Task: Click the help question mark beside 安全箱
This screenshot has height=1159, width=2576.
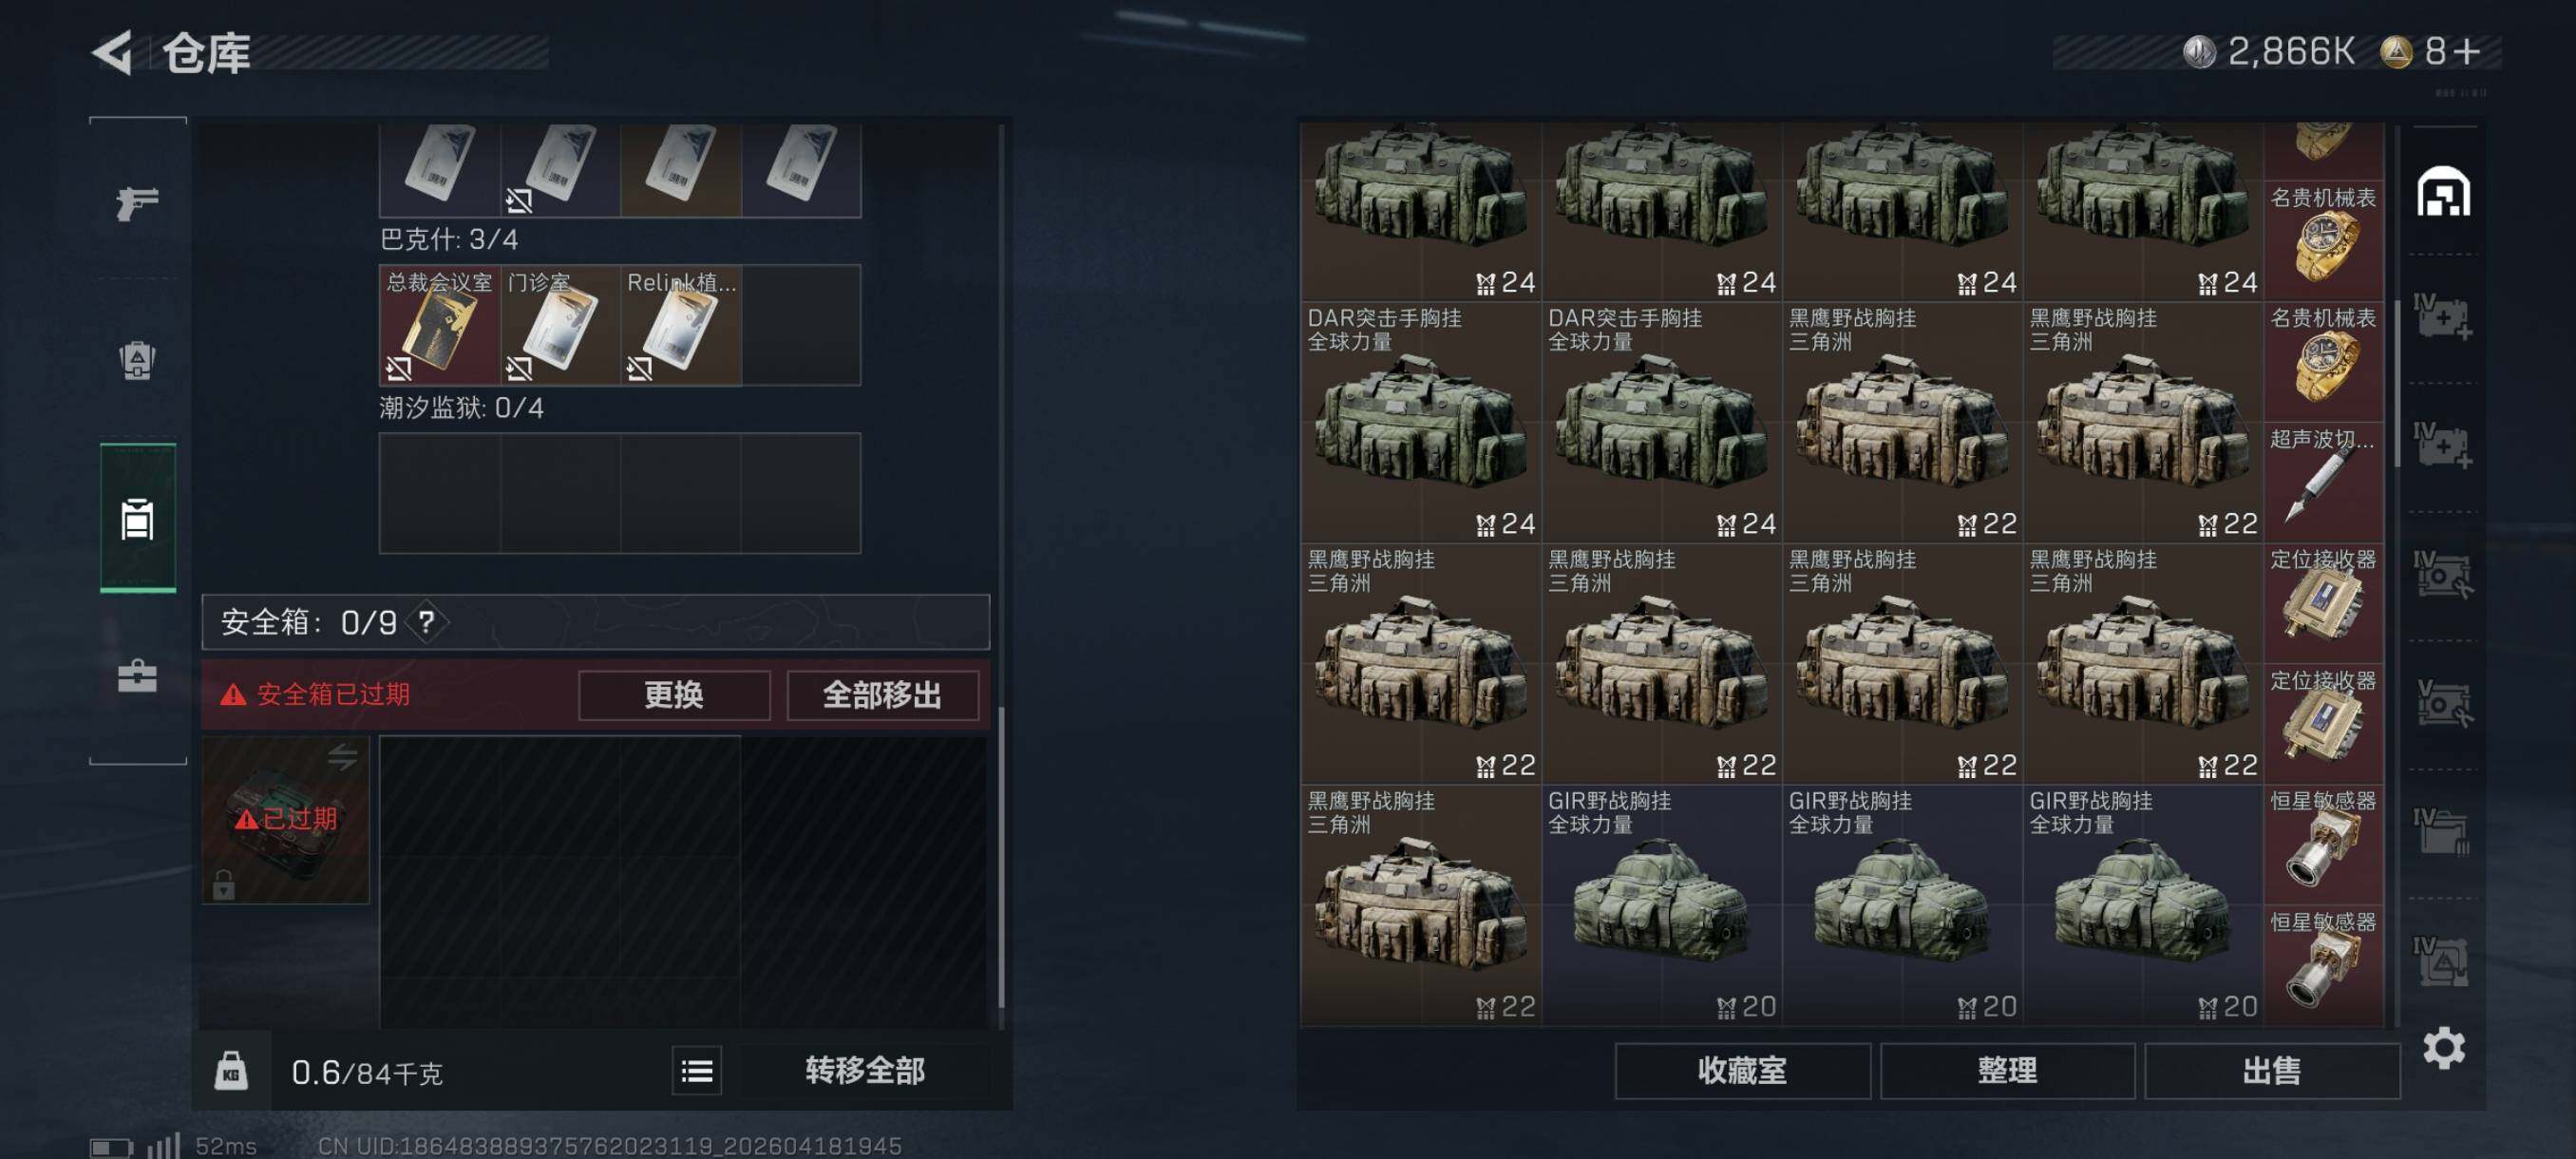Action: click(427, 622)
